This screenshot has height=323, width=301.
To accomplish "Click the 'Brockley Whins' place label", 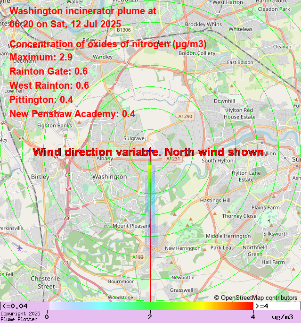I will click(203, 24).
